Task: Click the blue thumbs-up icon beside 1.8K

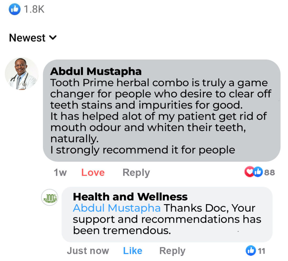Action: (15, 10)
